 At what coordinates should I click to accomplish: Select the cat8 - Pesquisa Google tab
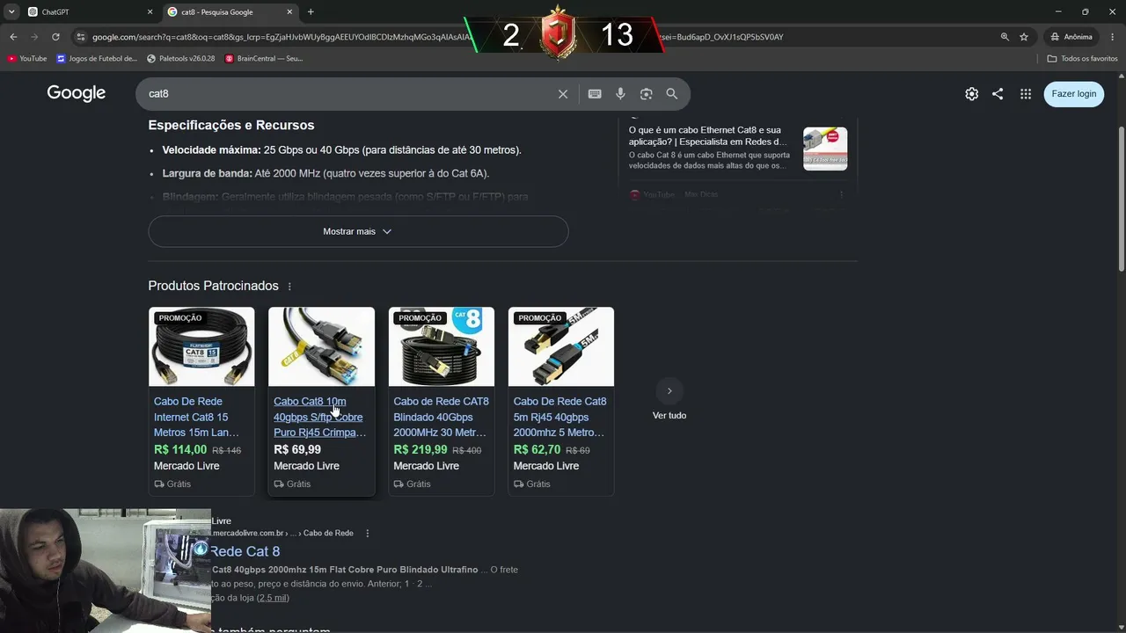pos(229,12)
